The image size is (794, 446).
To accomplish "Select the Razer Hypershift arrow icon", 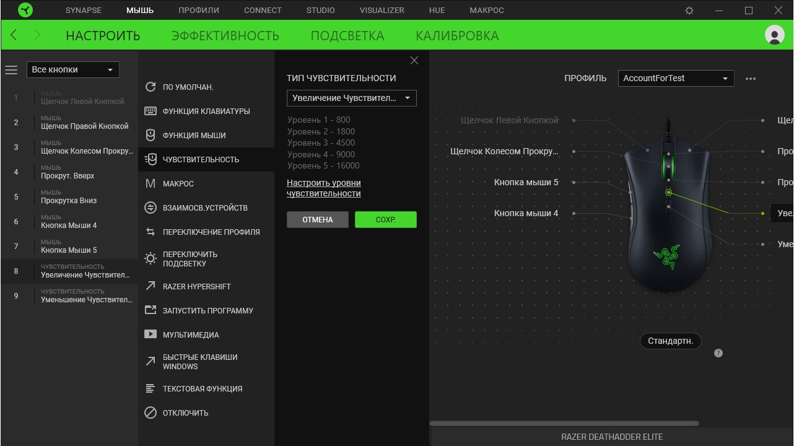I will tap(151, 287).
